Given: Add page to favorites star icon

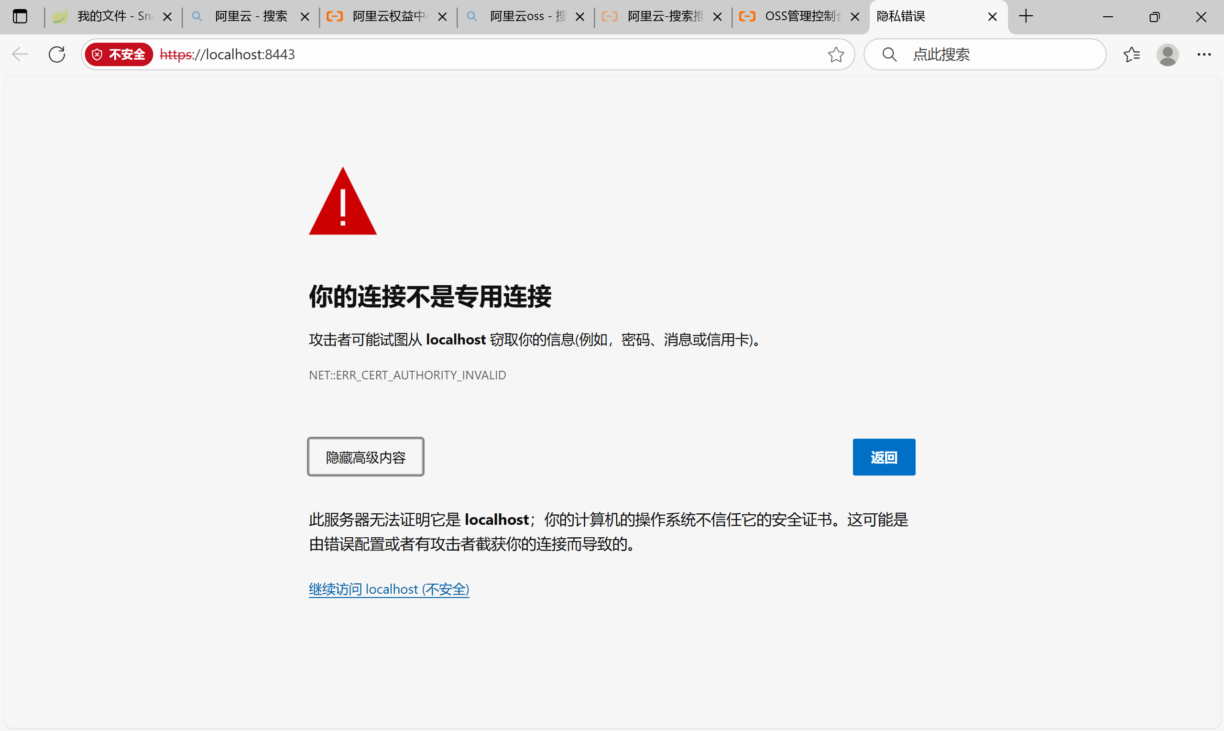Looking at the screenshot, I should pos(836,54).
